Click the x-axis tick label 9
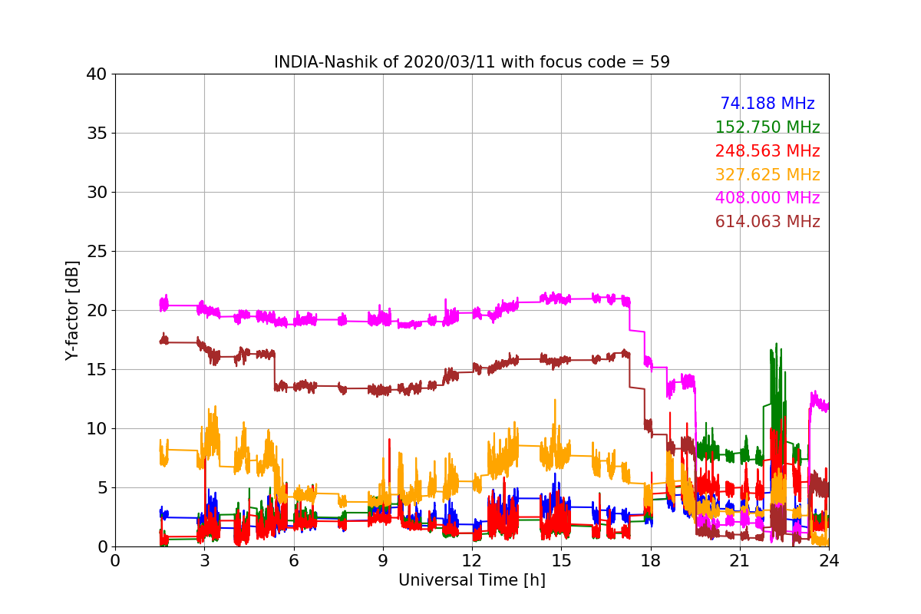This screenshot has height=614, width=921. point(382,560)
